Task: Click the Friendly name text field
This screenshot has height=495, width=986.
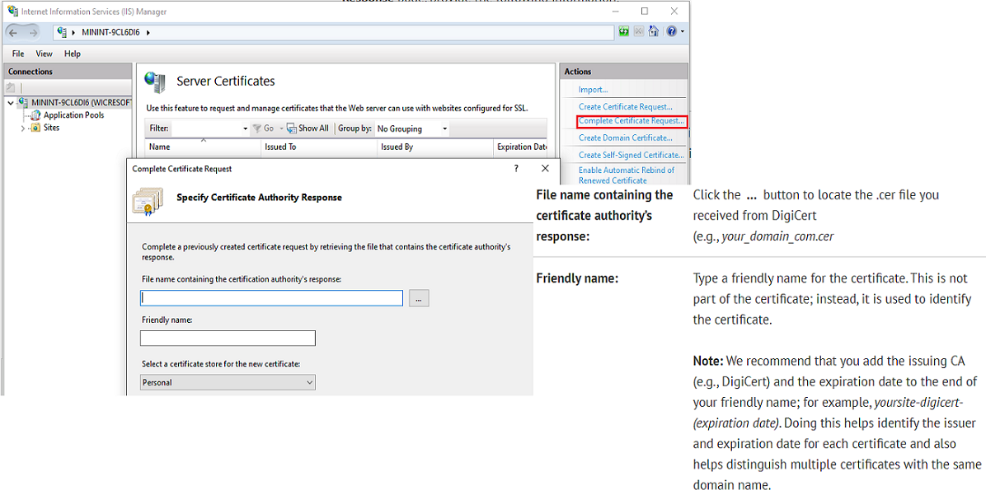Action: pos(228,339)
